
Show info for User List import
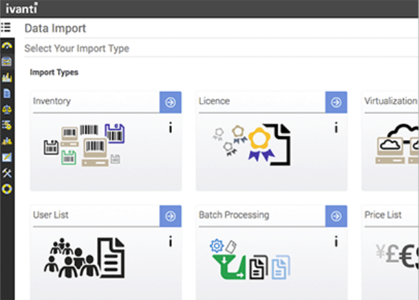coord(170,241)
